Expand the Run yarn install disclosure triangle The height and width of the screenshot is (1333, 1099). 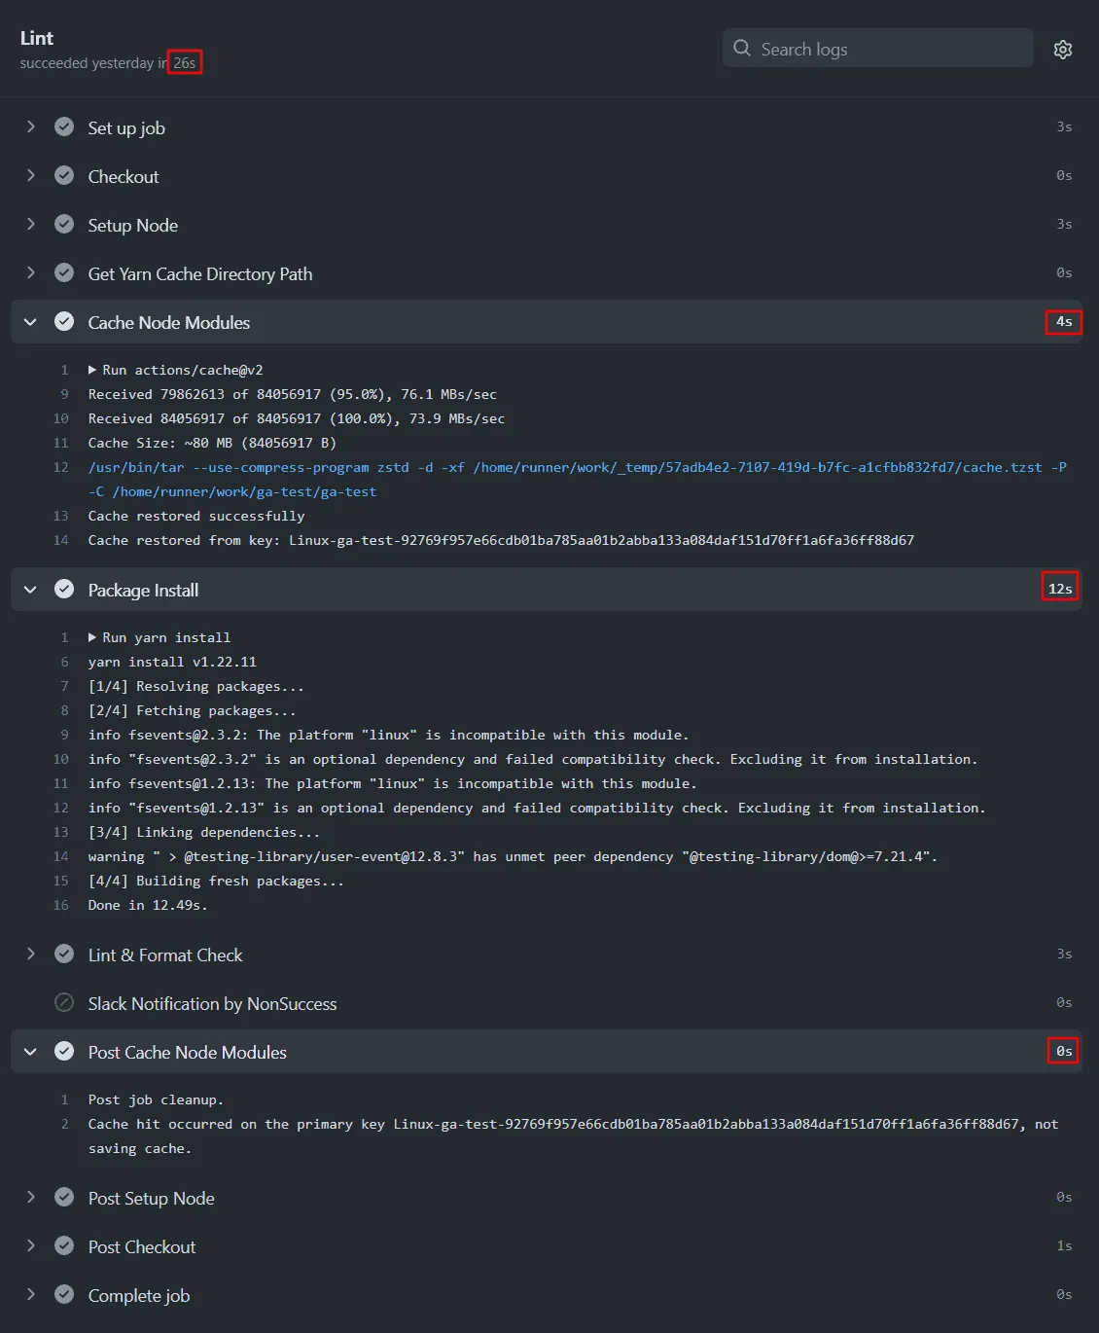(92, 637)
